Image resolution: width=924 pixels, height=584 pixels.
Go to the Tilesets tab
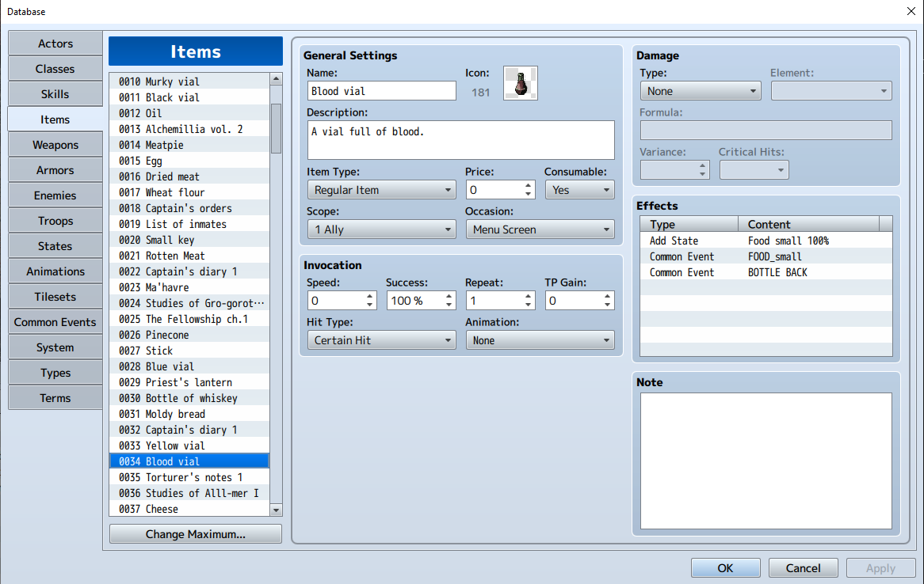55,297
